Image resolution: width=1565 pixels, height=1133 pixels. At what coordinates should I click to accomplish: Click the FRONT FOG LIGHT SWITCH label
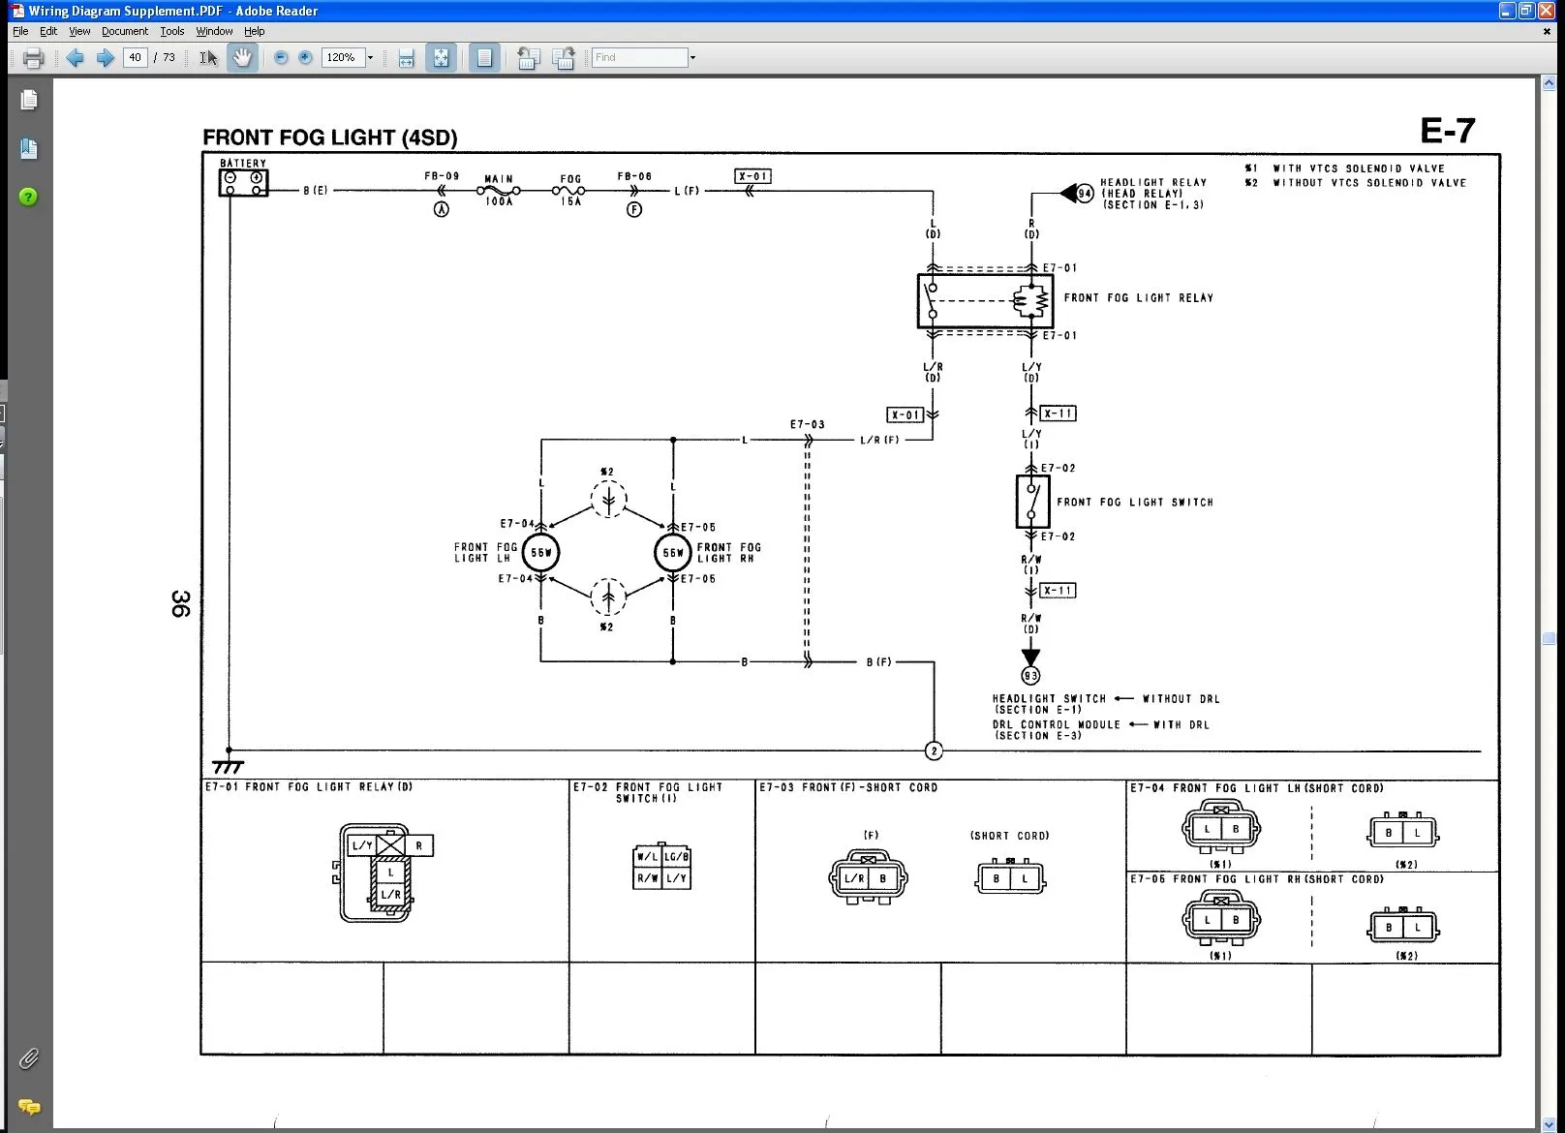pos(1135,503)
